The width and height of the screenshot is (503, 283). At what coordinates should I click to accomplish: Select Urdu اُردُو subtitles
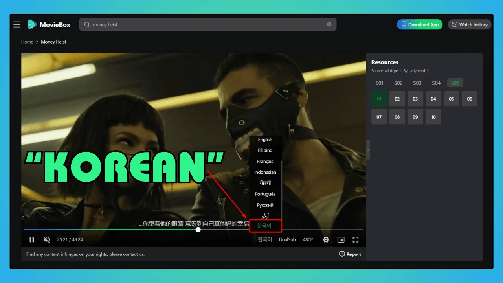pos(265,215)
